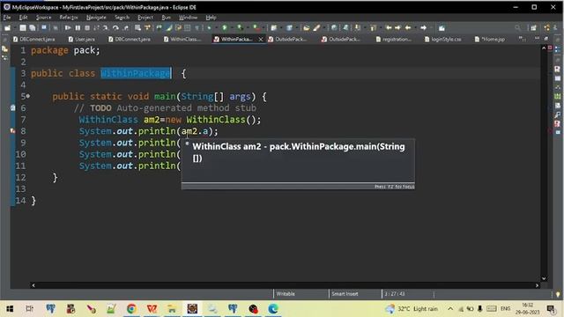Switch to the WithinClass editor tab
Viewport: 564px width, 317px height.
coord(182,39)
